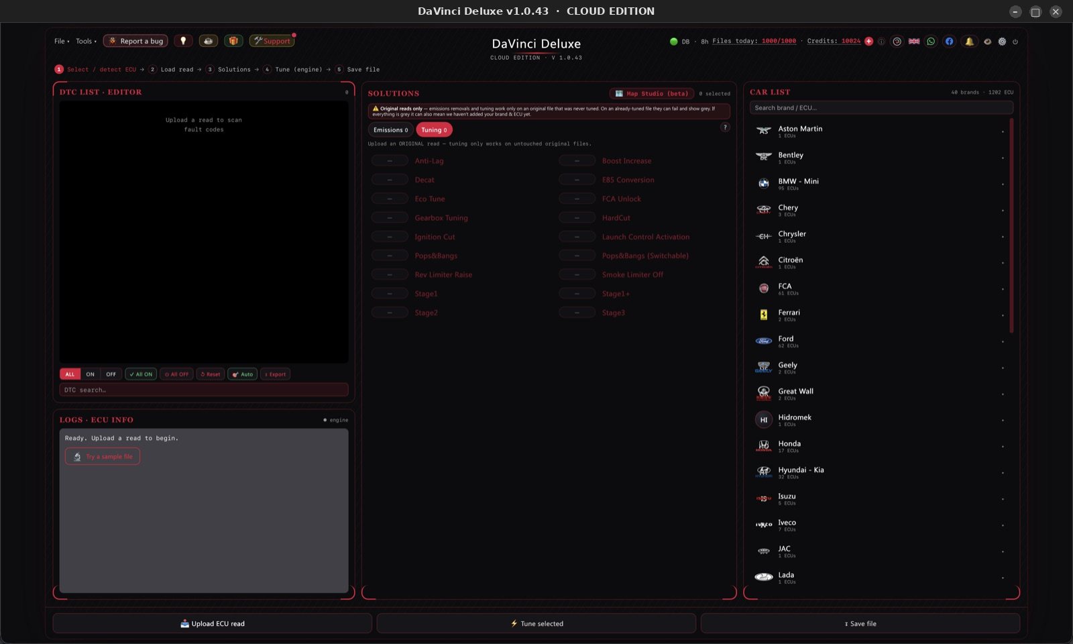Toggle the Decat switch
This screenshot has height=644, width=1073.
(x=390, y=180)
